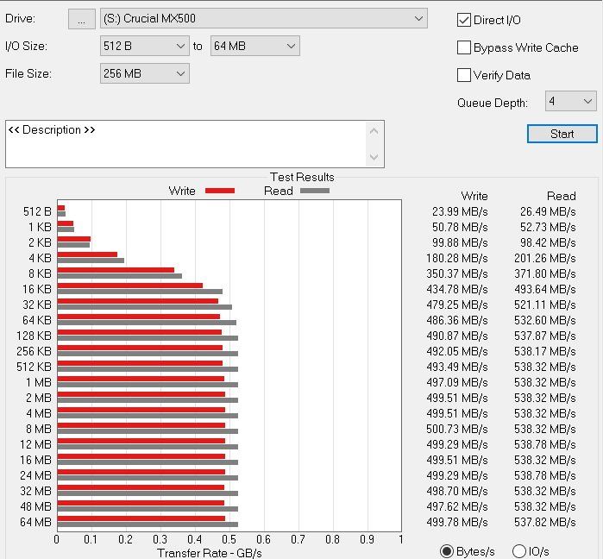This screenshot has width=603, height=559.
Task: Open the 256 MB file size dropdown
Action: click(145, 73)
